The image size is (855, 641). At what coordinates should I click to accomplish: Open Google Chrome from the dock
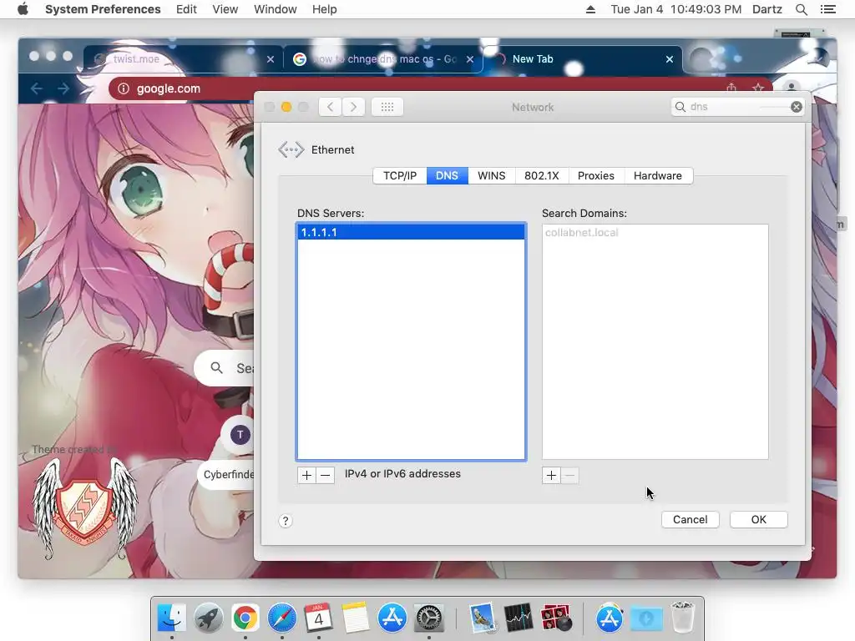click(245, 618)
